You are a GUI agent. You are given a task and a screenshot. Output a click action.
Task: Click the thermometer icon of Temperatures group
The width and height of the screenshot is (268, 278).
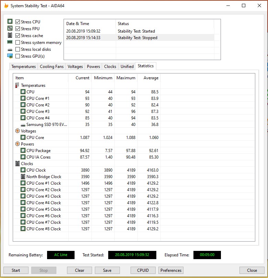[x=17, y=85]
